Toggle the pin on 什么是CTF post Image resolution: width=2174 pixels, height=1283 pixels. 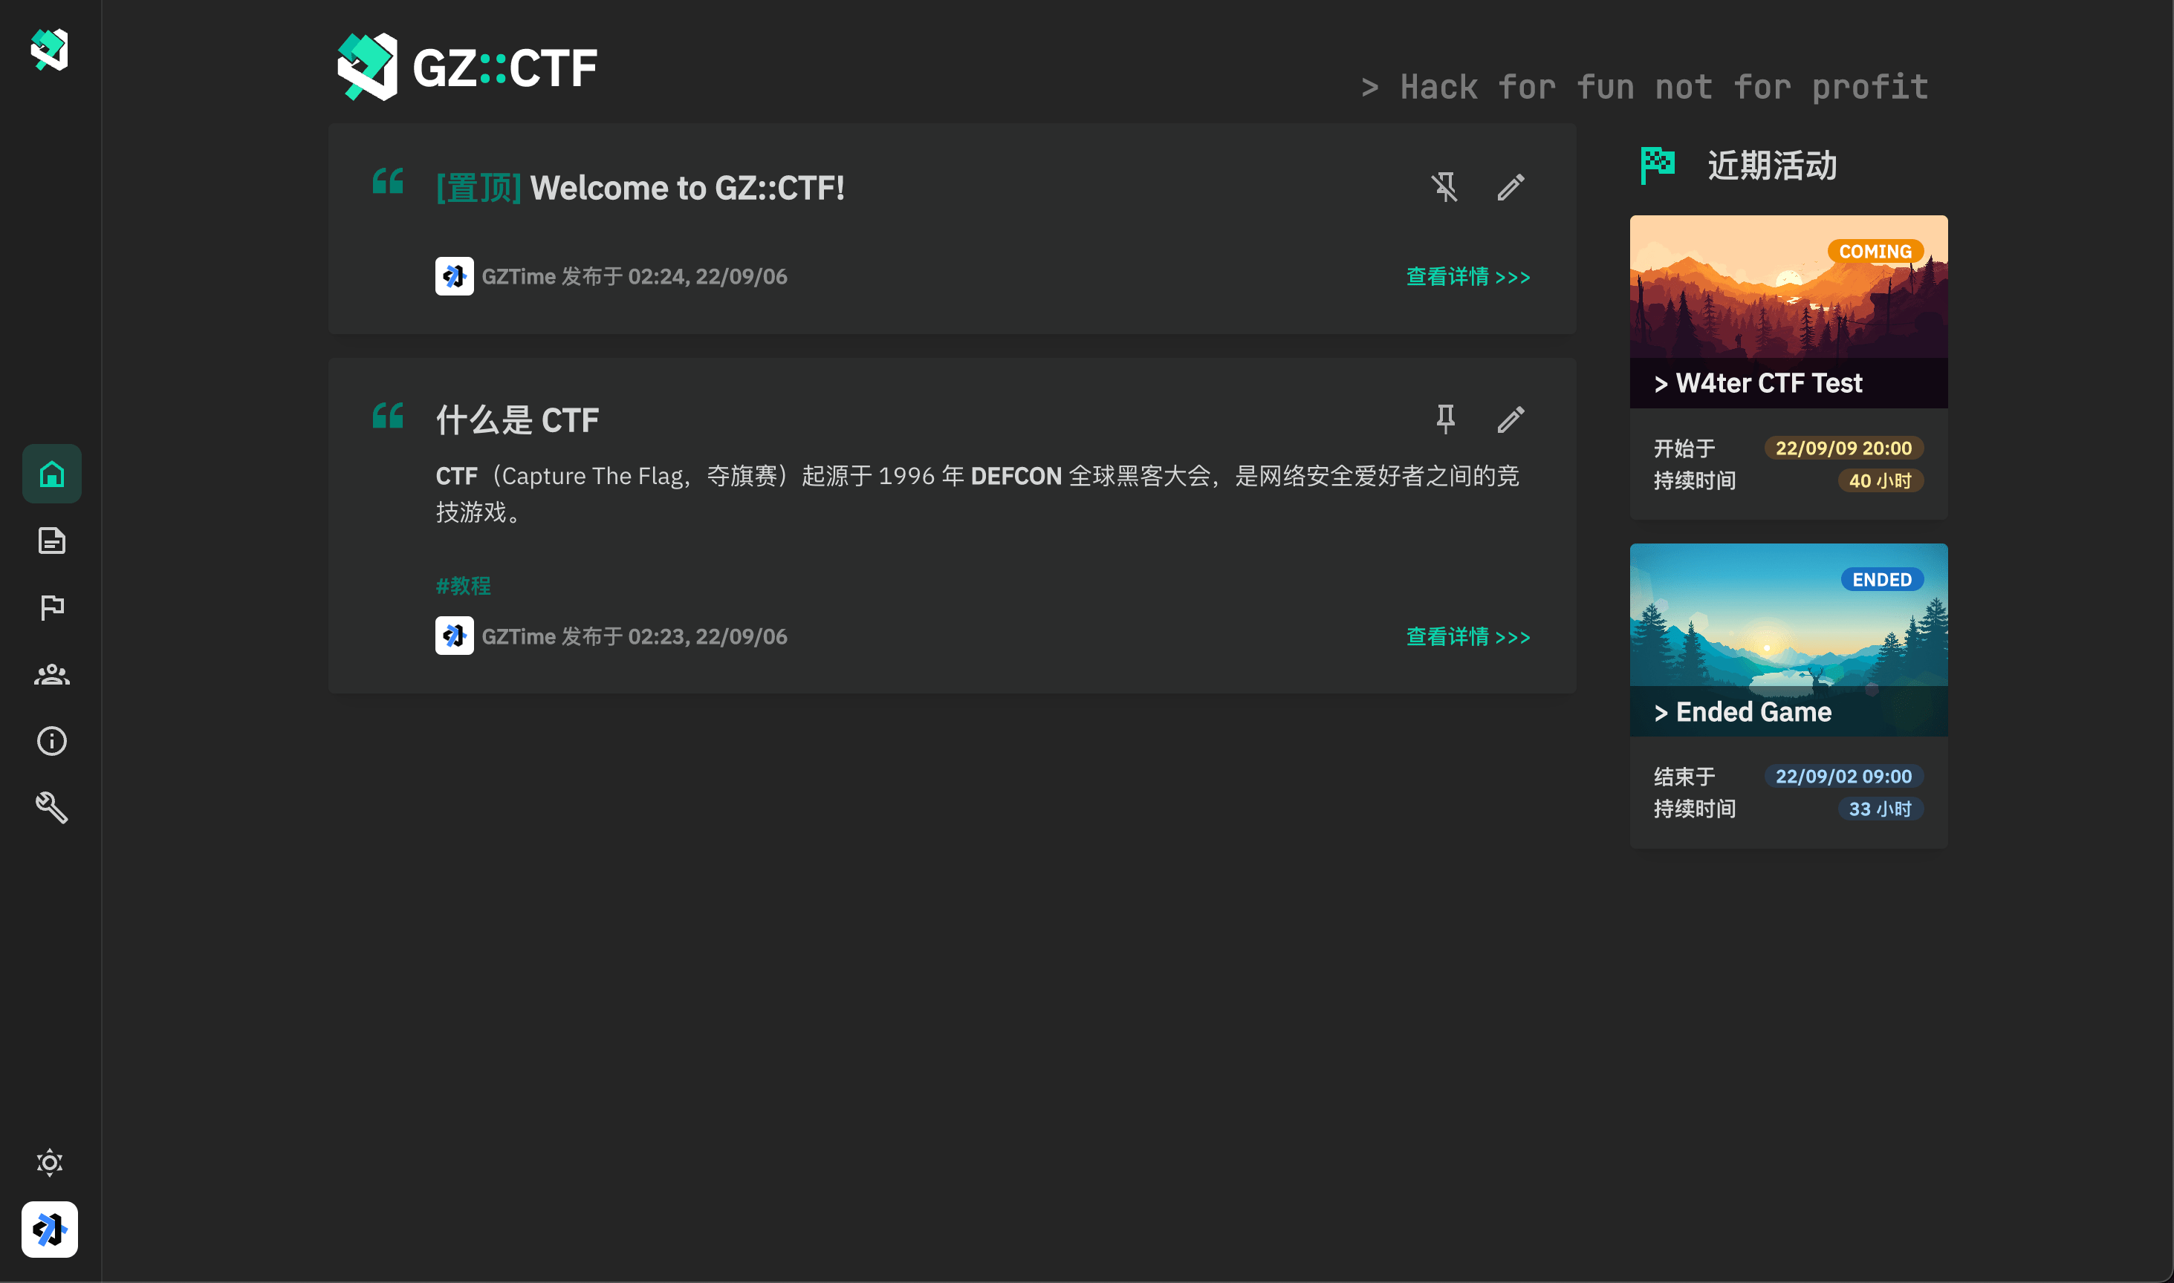click(1447, 420)
